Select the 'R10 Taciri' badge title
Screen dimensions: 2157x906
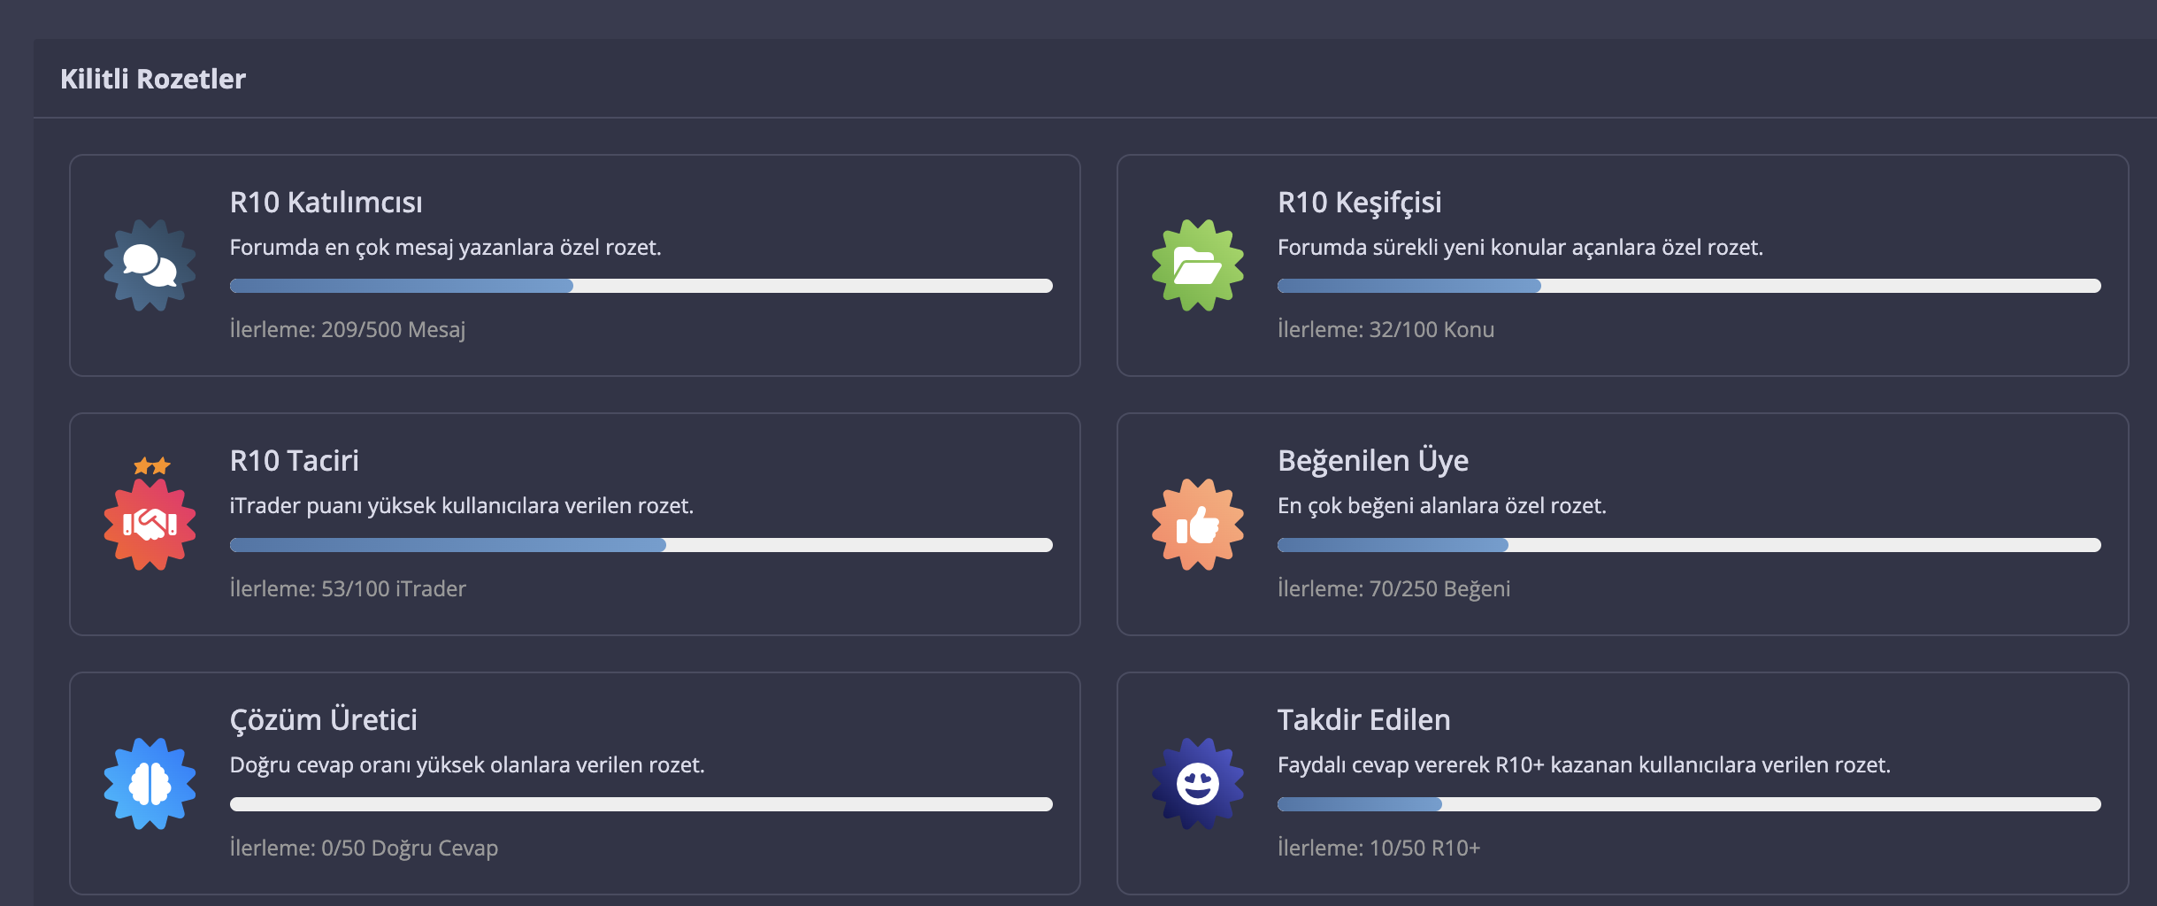[x=295, y=461]
